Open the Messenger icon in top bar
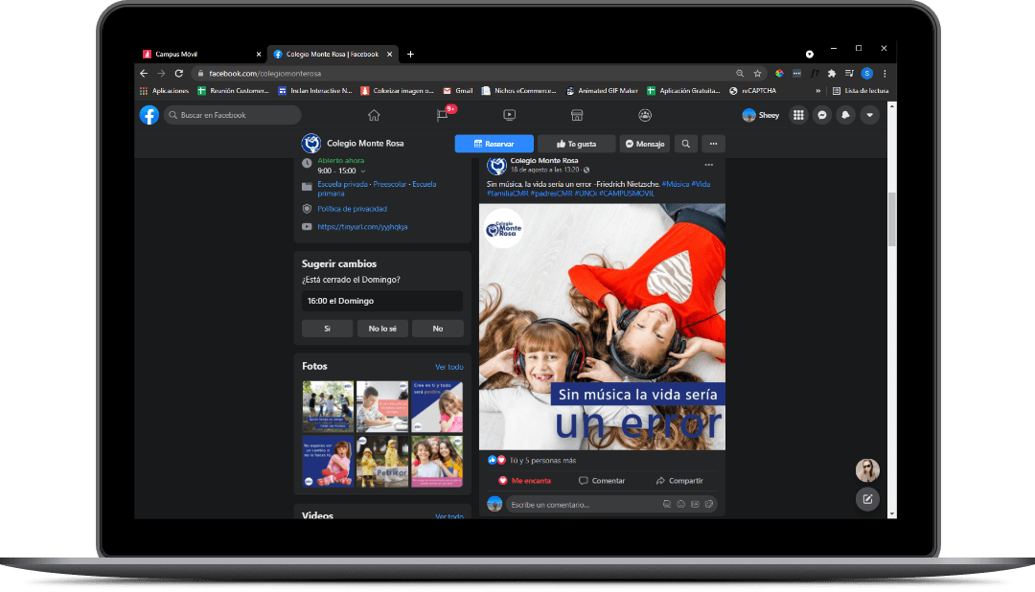 coord(822,115)
